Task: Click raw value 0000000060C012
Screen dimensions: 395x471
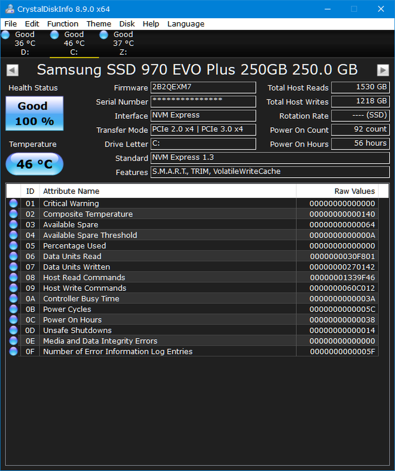Action: [x=342, y=288]
